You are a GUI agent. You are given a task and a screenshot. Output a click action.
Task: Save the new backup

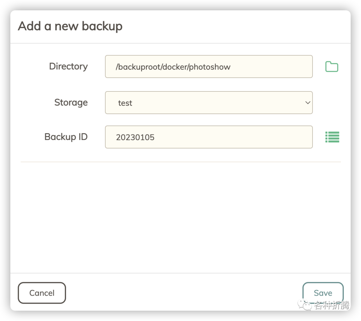pos(323,293)
